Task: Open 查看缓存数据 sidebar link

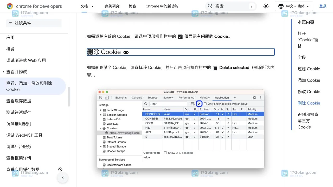Action: coord(19,101)
